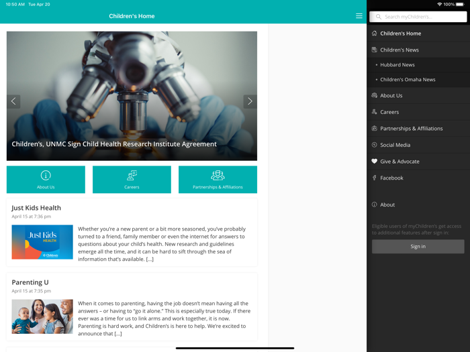Go to About Us in sidebar
Screen dimensions: 470x352
[418, 95]
